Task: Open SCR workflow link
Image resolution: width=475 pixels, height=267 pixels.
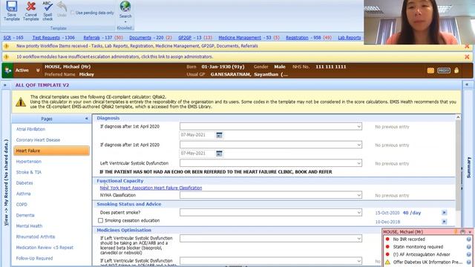Action: (7, 38)
